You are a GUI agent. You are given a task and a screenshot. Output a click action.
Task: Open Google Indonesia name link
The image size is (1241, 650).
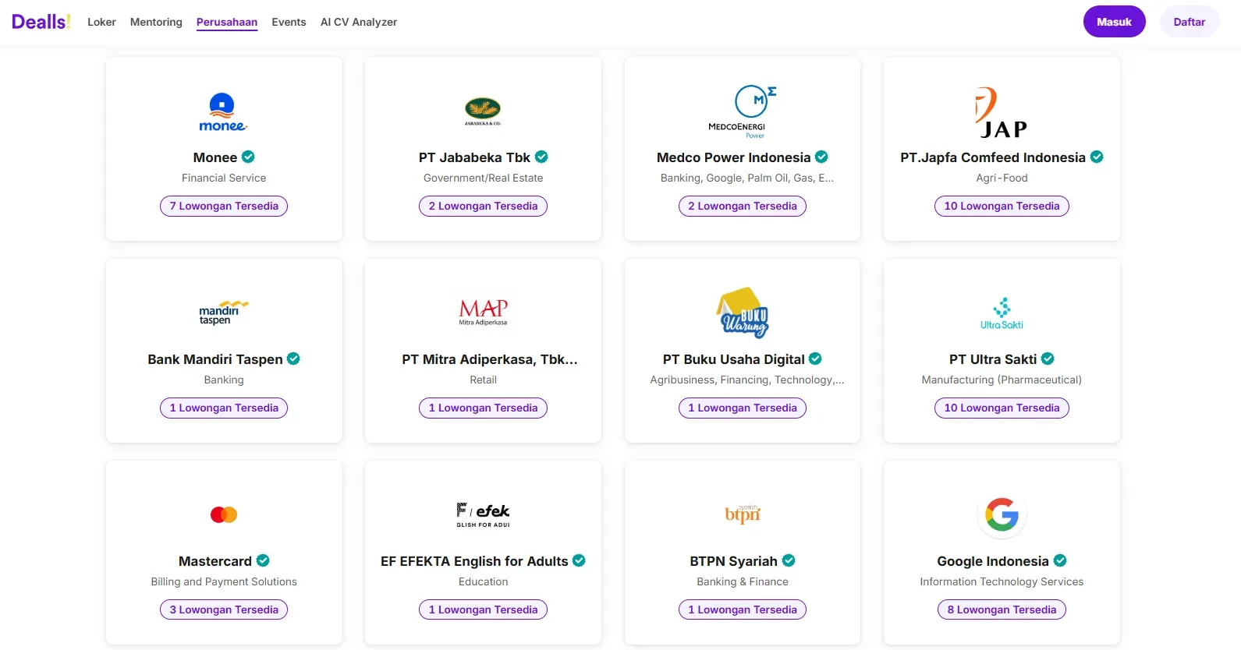pos(993,561)
